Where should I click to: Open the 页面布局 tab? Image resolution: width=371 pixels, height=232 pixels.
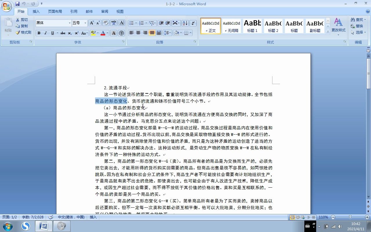tap(55, 12)
